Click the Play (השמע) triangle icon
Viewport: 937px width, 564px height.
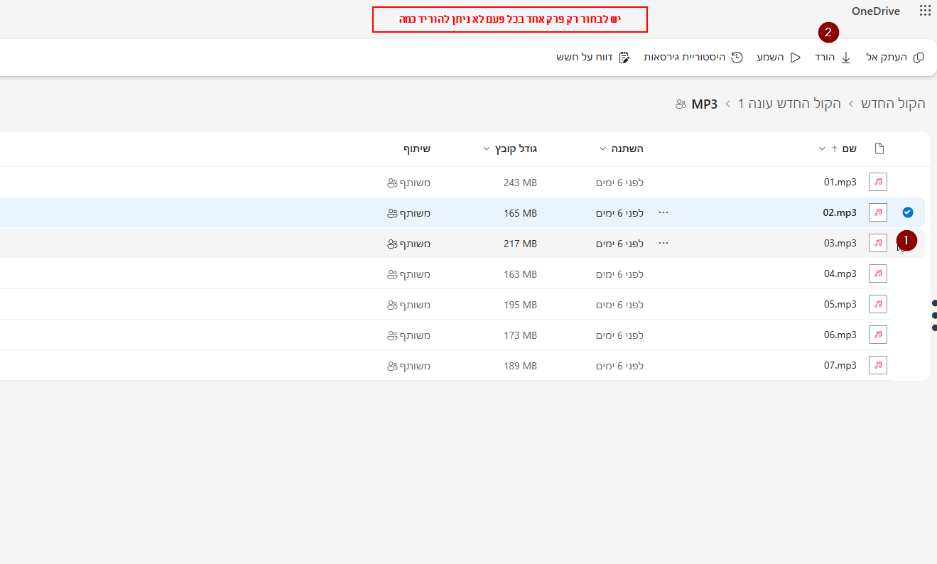[796, 58]
